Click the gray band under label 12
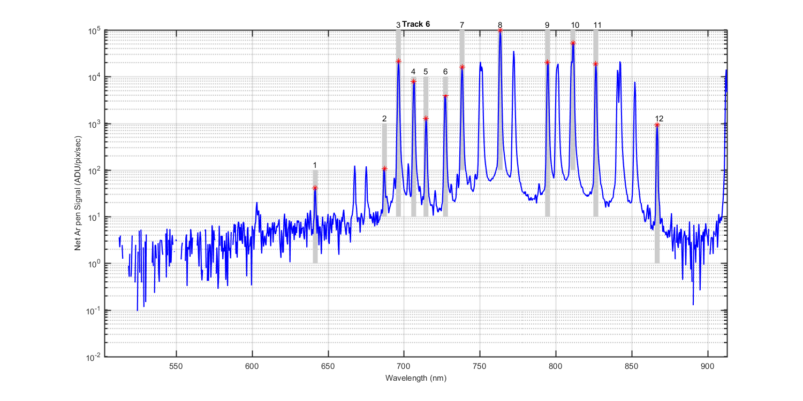The width and height of the screenshot is (803, 401). (657, 193)
